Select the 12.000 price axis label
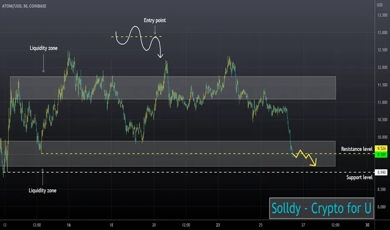The height and width of the screenshot is (230, 390). pos(382,67)
